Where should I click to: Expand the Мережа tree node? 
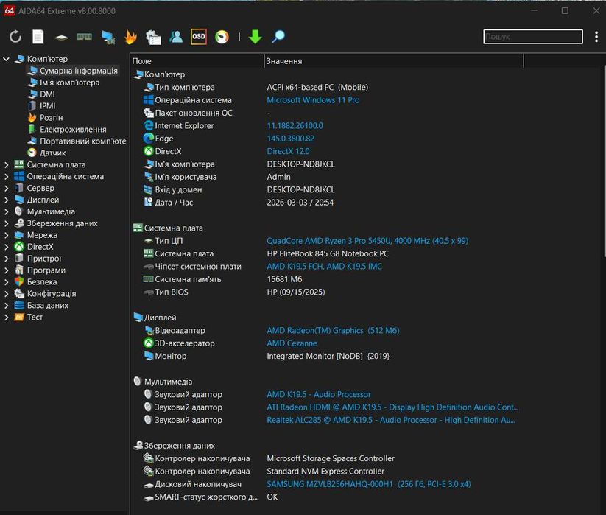pos(6,235)
